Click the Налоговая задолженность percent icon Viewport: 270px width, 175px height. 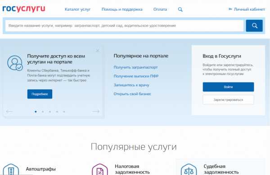pyautogui.click(x=100, y=169)
